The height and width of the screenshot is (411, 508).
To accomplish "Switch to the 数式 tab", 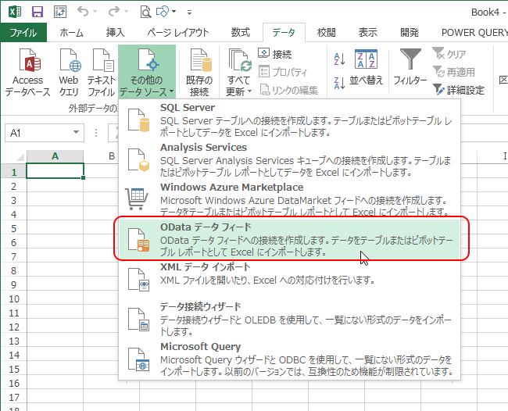I will coord(241,32).
